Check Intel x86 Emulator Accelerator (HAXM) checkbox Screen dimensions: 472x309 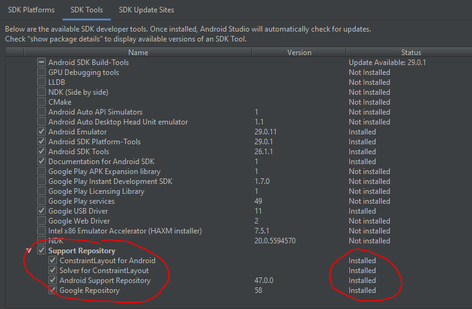coord(42,231)
